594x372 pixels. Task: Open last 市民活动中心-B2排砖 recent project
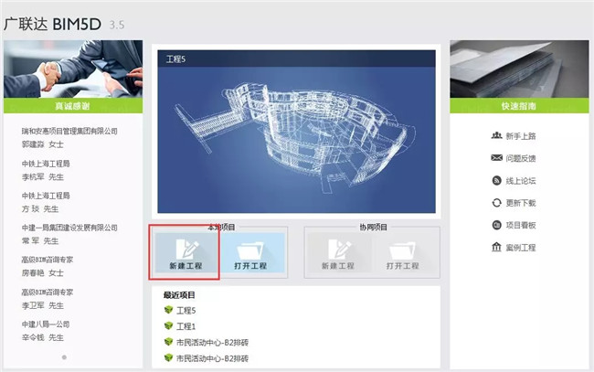pos(212,358)
